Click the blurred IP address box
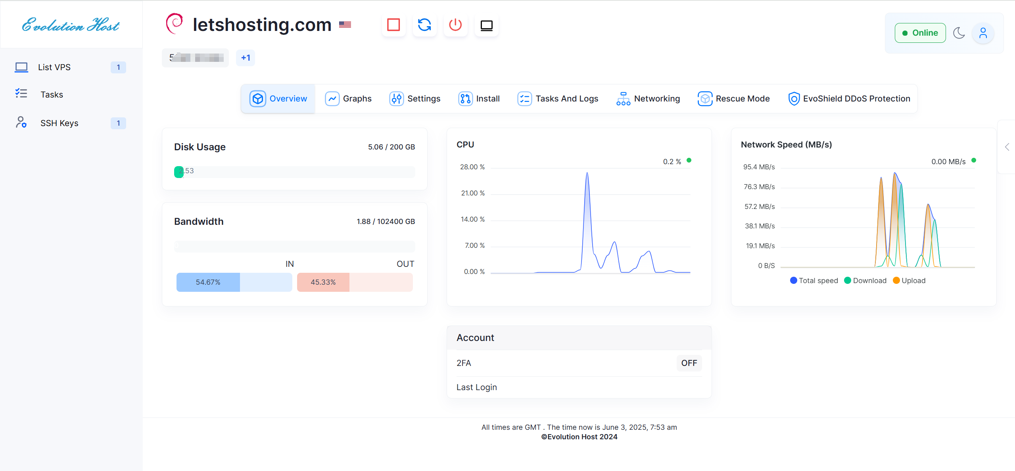Screen dimensions: 1015x471 click(x=195, y=58)
